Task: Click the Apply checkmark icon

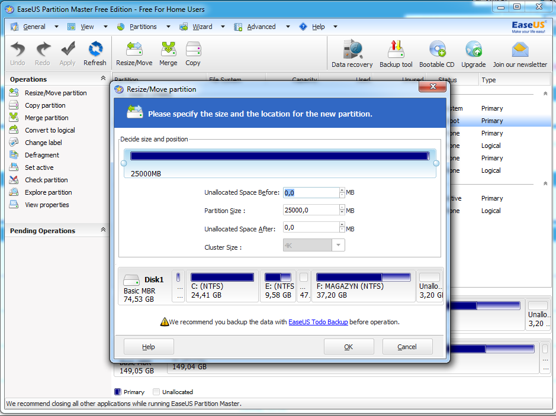Action: tap(68, 49)
